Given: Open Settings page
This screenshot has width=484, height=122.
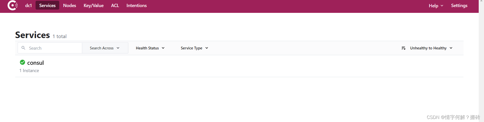Looking at the screenshot, I should coord(459,6).
